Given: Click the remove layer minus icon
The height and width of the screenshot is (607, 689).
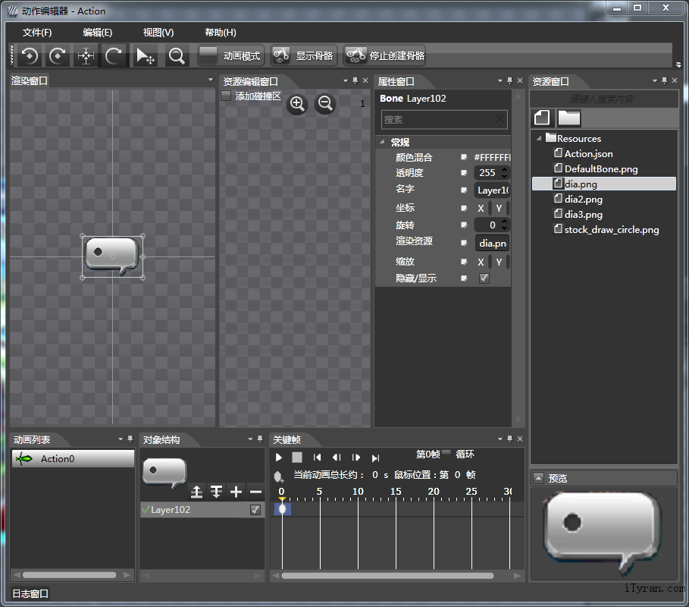Looking at the screenshot, I should pos(255,492).
